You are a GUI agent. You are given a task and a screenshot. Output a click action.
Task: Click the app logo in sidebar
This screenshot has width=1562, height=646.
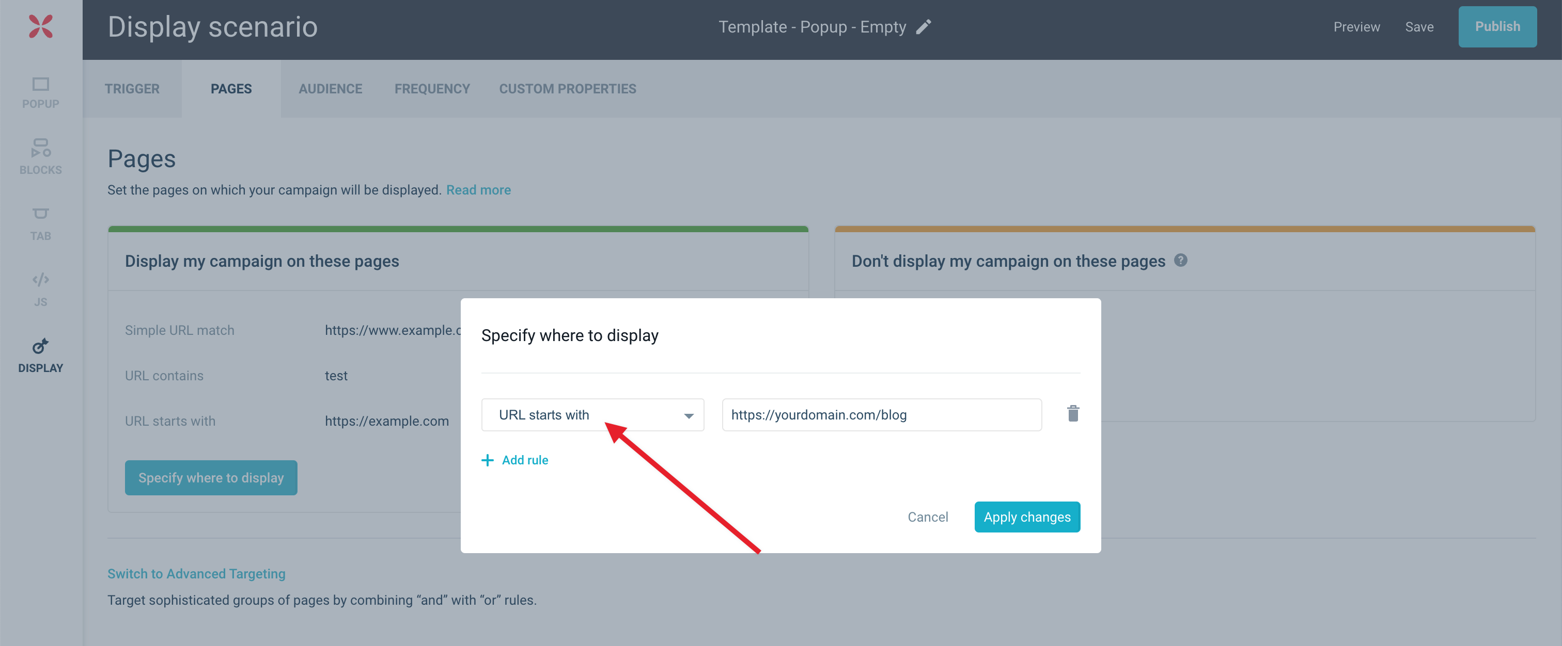coord(41,27)
